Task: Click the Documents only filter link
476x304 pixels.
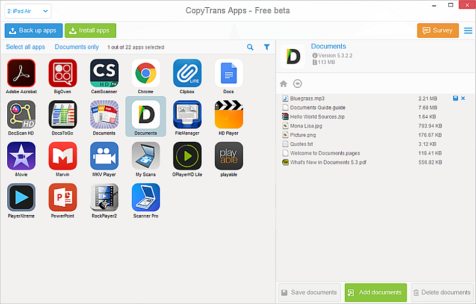Action: (x=77, y=47)
